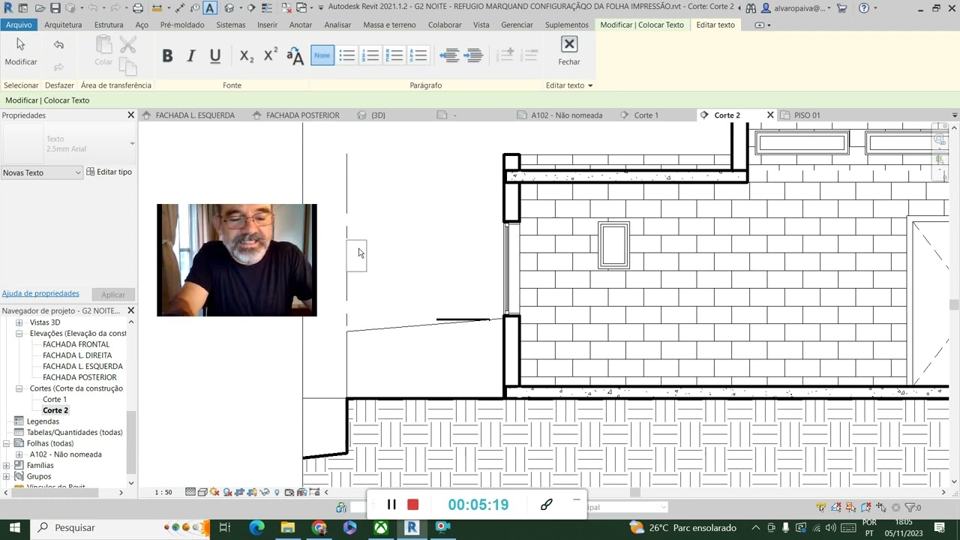Screen dimensions: 960x540
Task: Select the Modificar arrow tool
Action: (21, 51)
